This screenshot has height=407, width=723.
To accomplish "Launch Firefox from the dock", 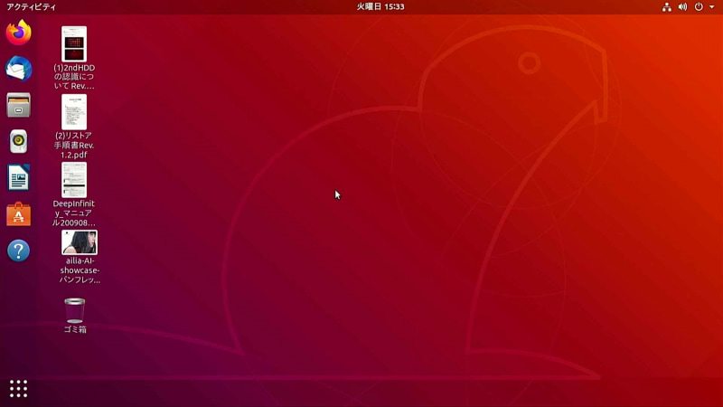I will tap(18, 33).
